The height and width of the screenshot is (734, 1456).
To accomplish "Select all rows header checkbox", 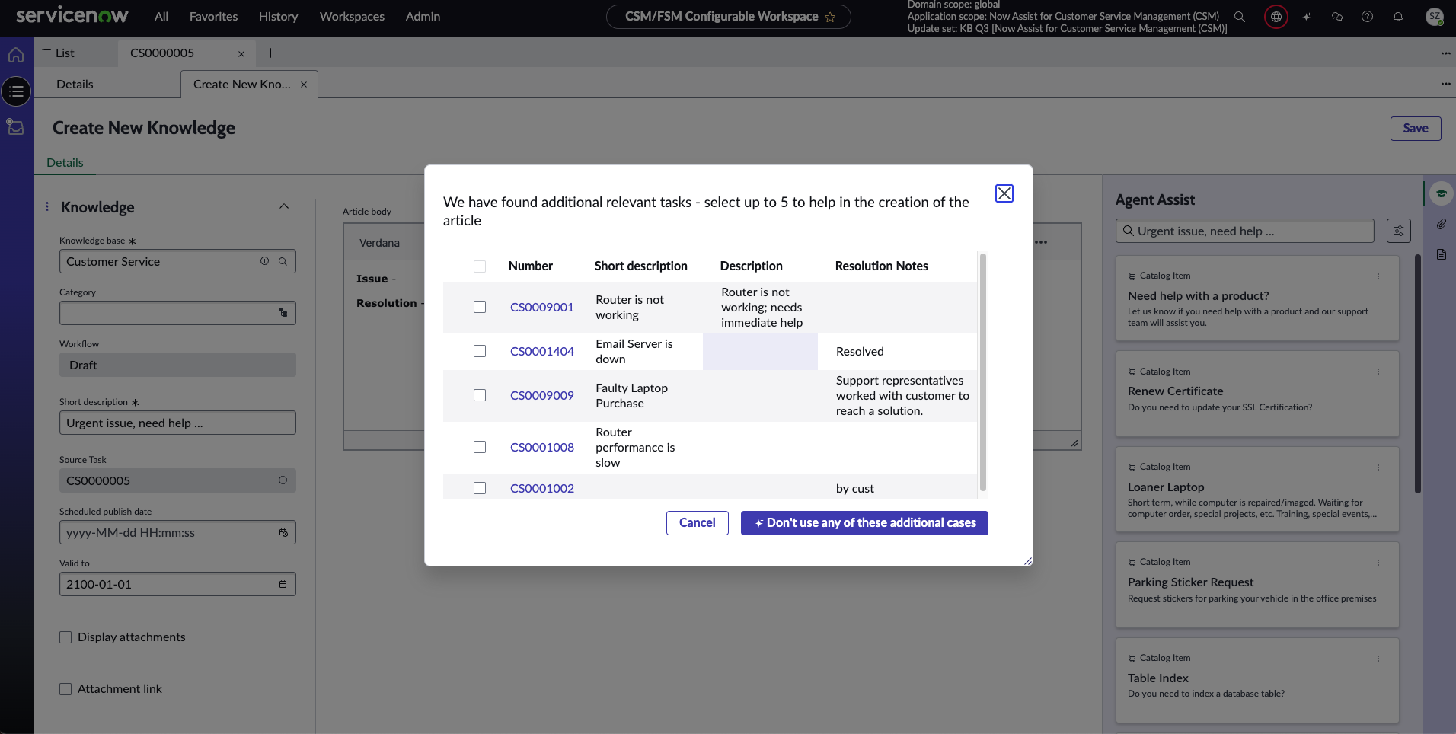I will click(480, 266).
